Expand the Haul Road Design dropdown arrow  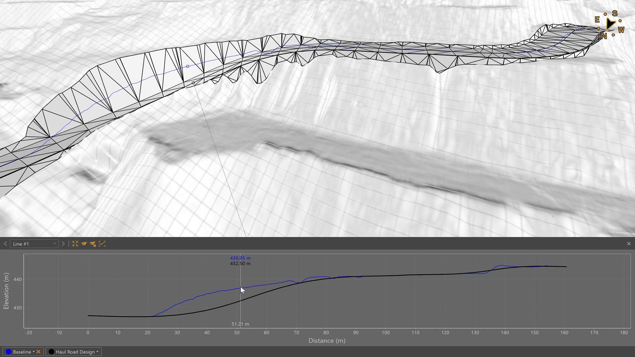coord(97,352)
